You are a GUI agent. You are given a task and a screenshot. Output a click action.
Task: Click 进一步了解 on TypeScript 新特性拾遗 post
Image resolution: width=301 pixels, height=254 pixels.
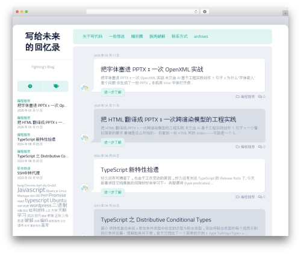113,192
